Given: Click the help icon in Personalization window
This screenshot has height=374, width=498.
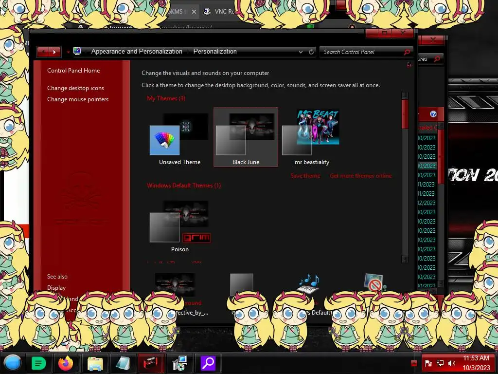Looking at the screenshot, I should pyautogui.click(x=409, y=65).
